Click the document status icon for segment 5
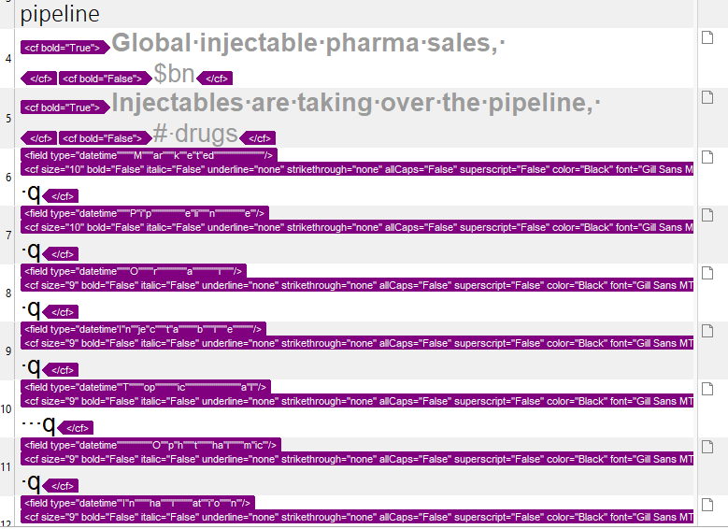Screen dimensions: 728x529 click(x=707, y=97)
